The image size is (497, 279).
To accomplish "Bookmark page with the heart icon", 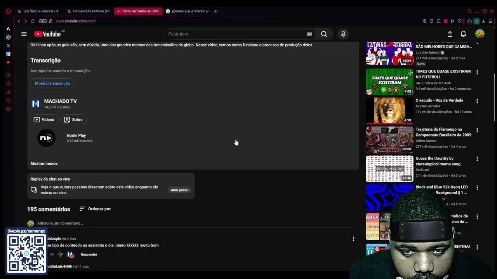I will [x=460, y=21].
